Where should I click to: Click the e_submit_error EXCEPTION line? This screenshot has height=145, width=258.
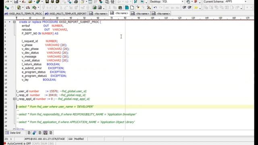point(43,68)
